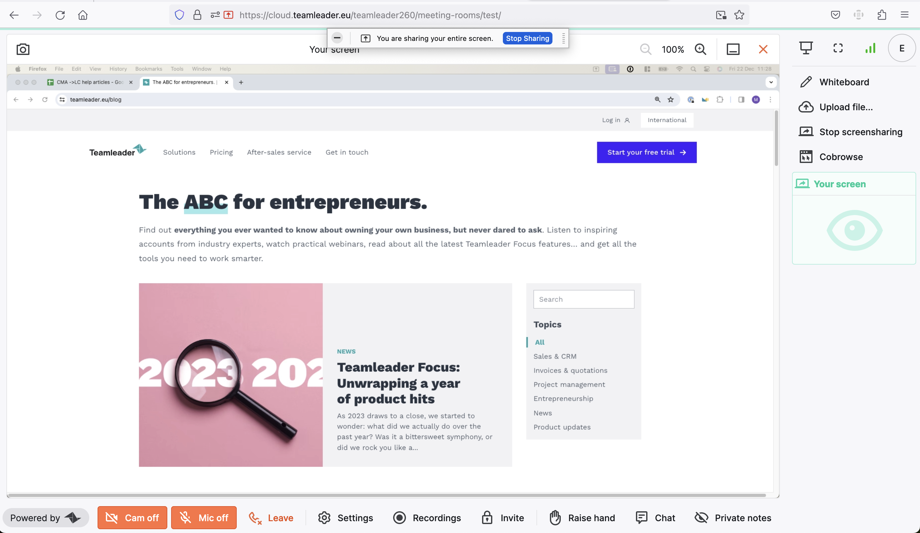This screenshot has width=920, height=533.
Task: Click the Stop Sharing button
Action: coord(527,38)
